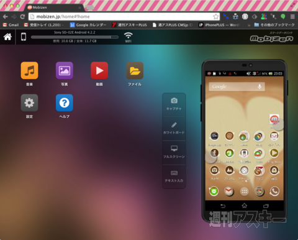Image resolution: width=298 pixels, height=240 pixels.
Task: Open the ファイル files folder icon
Action: click(x=135, y=71)
